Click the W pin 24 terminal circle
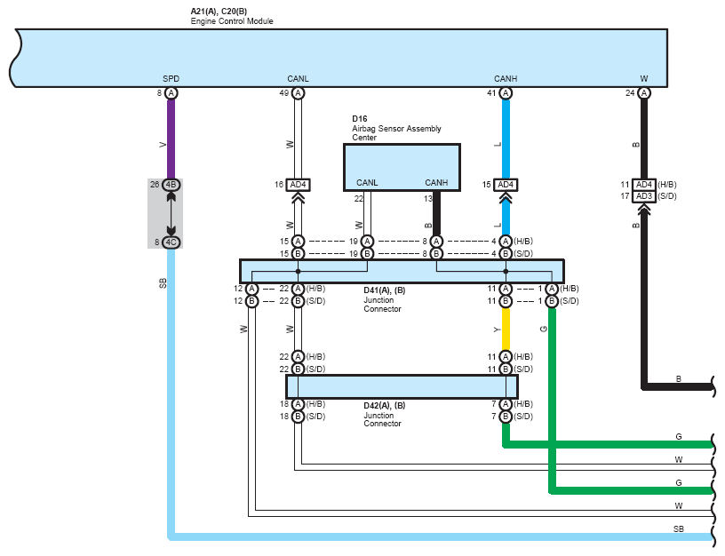This screenshot has width=725, height=556. [644, 93]
